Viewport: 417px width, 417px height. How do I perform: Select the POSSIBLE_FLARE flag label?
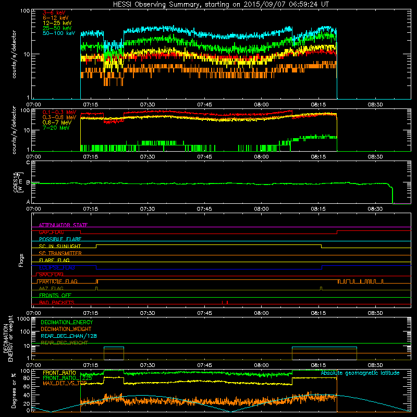click(x=60, y=239)
